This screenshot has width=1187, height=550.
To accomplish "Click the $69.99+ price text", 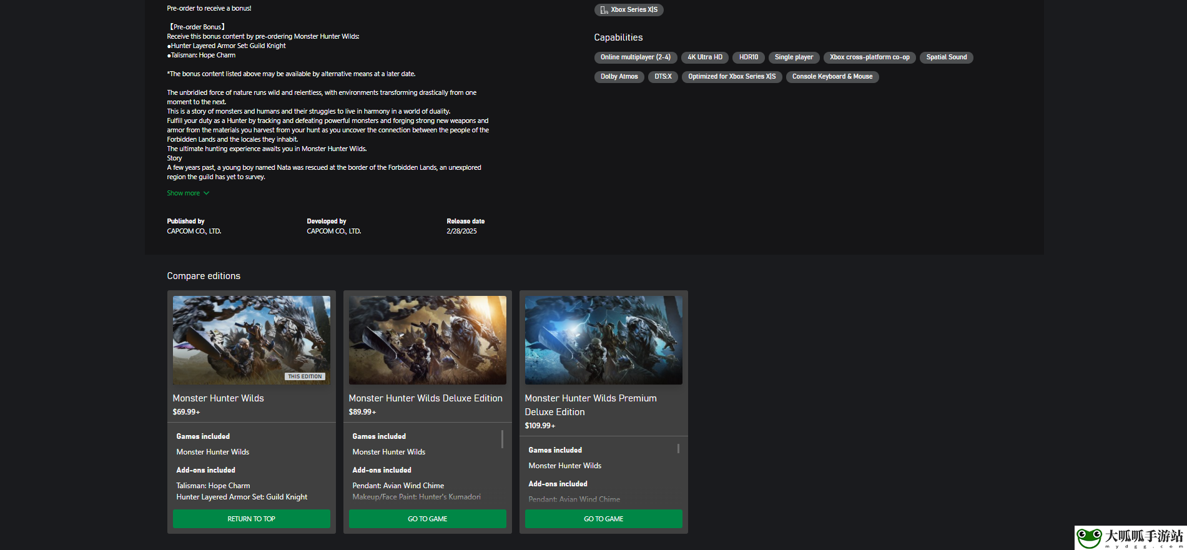I will click(x=186, y=412).
